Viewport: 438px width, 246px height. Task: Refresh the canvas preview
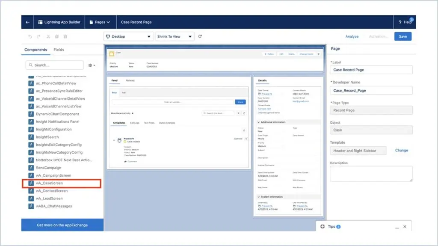(x=200, y=36)
